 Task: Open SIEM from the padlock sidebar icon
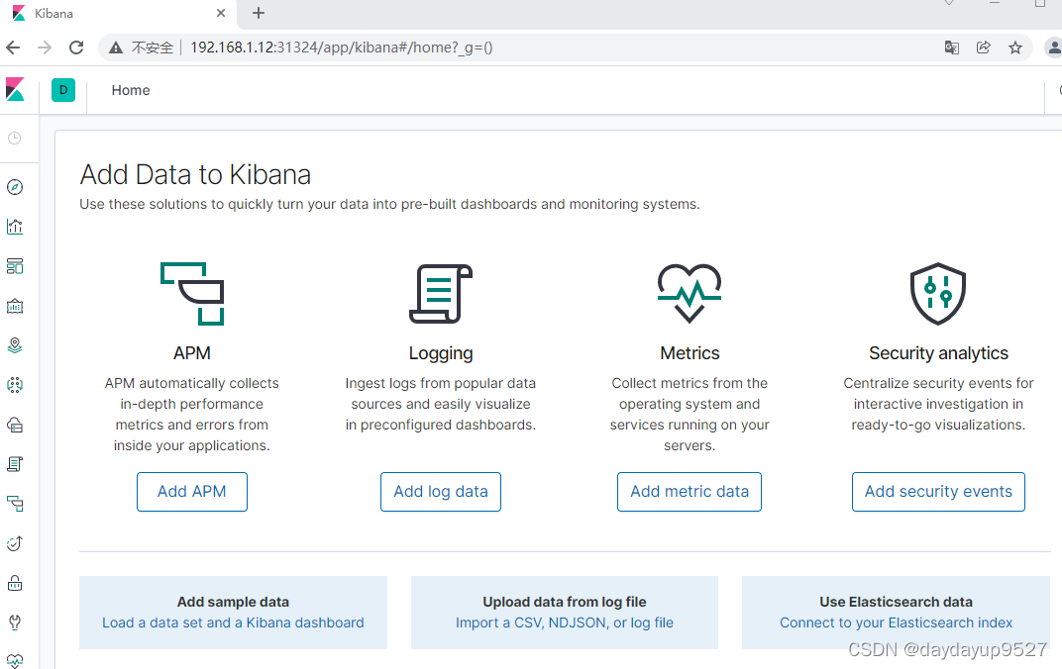(x=15, y=583)
